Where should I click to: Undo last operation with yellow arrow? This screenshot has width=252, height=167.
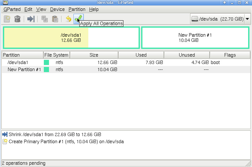(68, 19)
